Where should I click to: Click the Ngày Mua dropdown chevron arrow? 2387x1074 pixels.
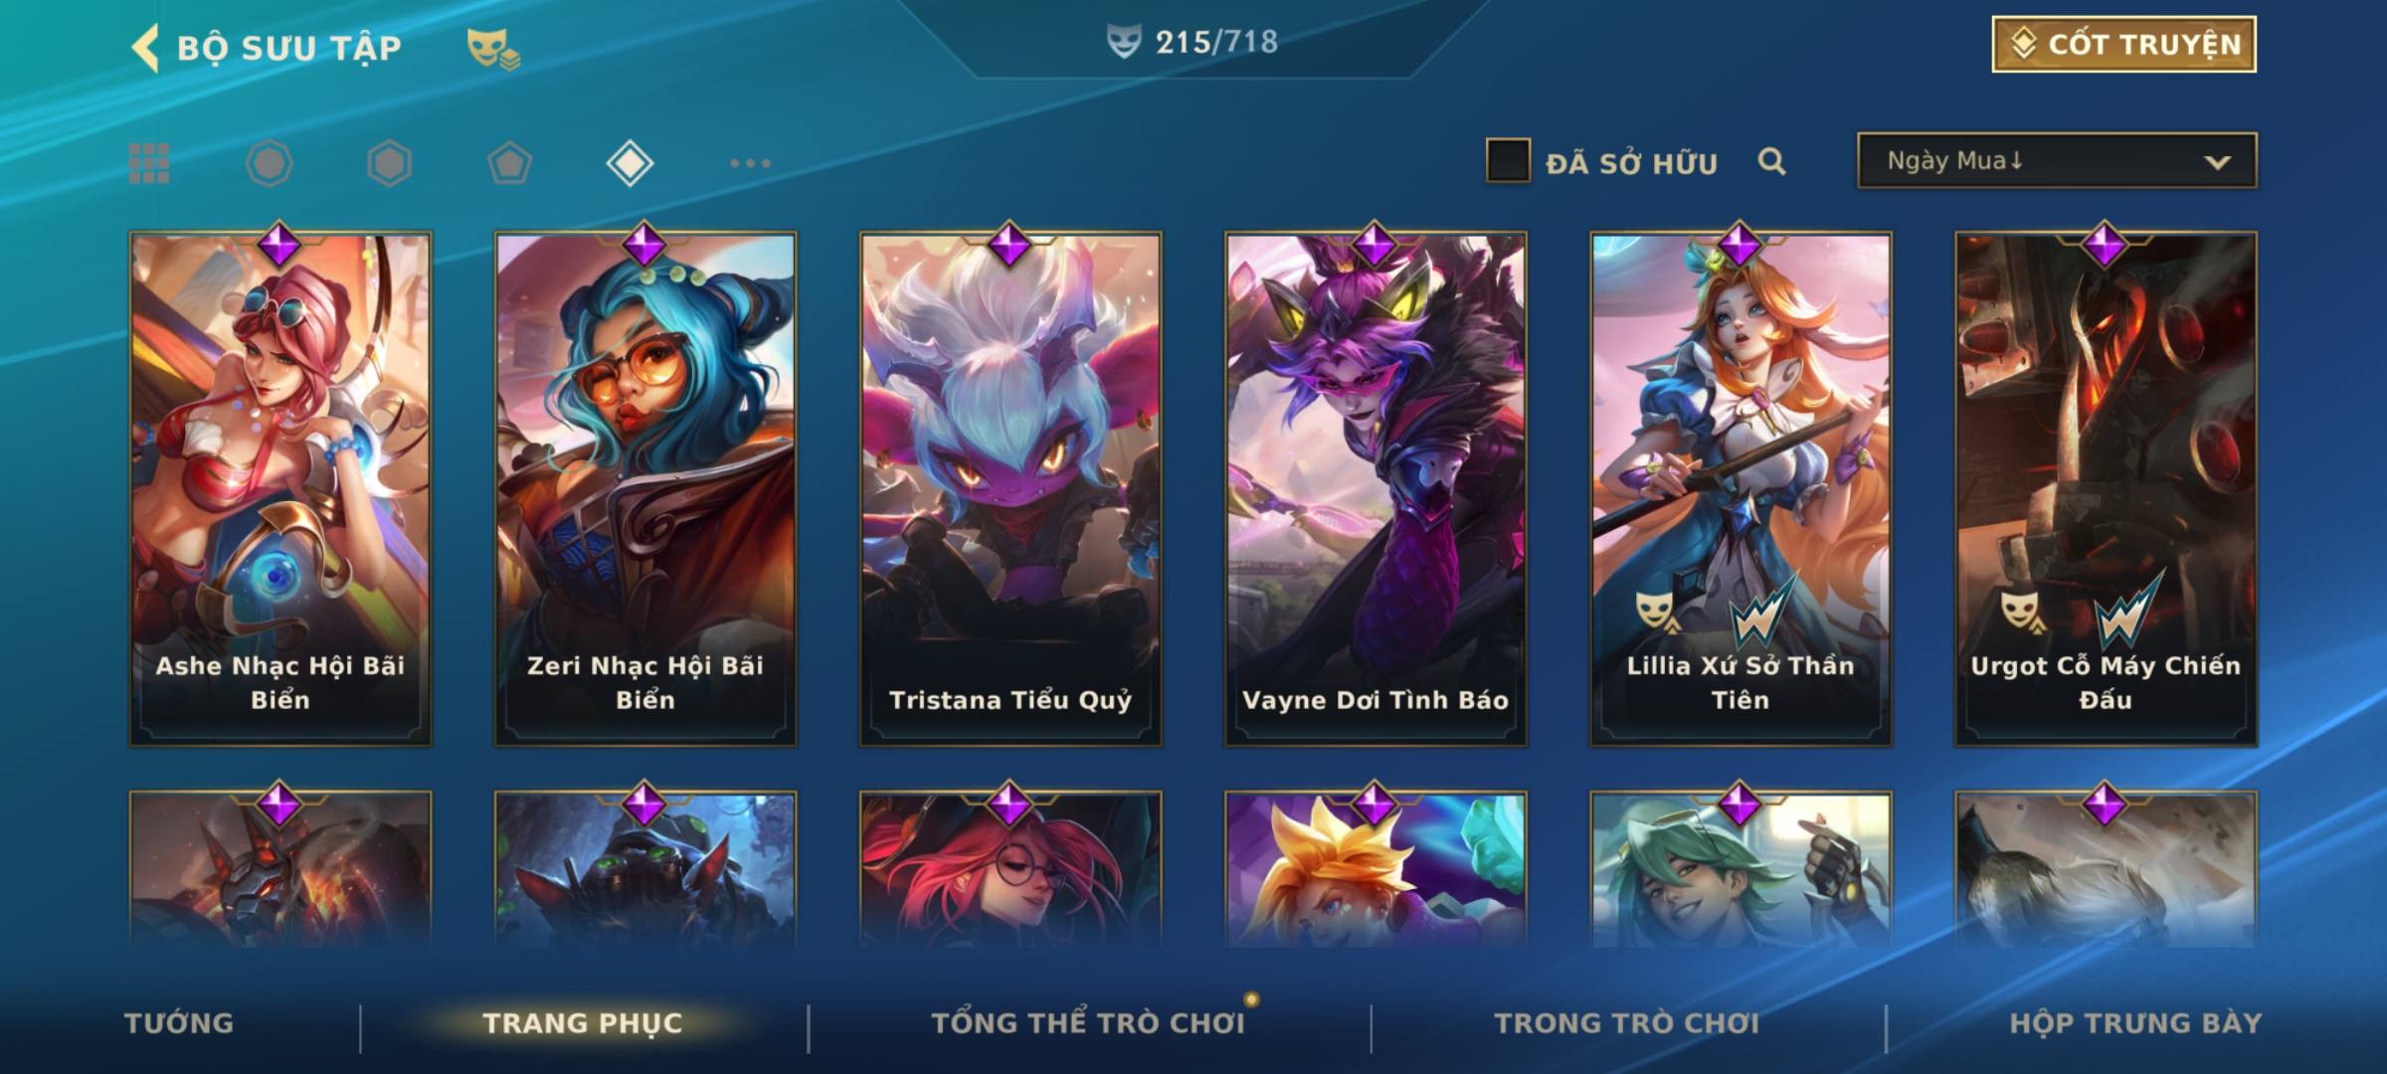2217,162
